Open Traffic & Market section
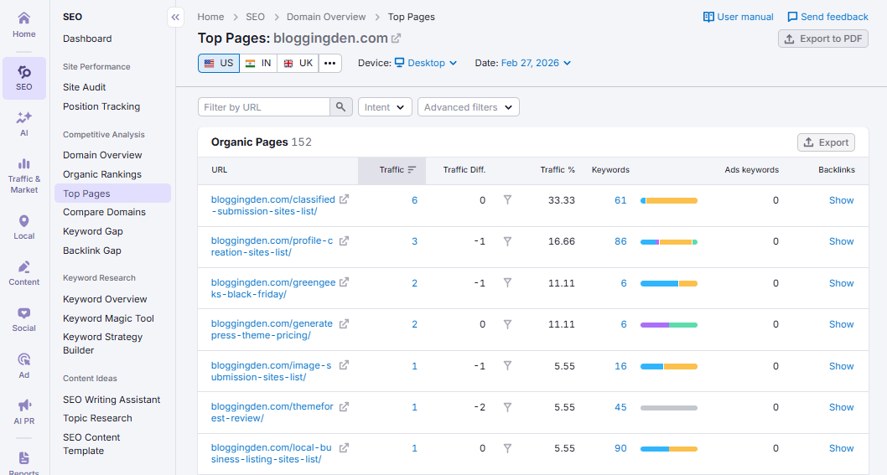 [23, 176]
